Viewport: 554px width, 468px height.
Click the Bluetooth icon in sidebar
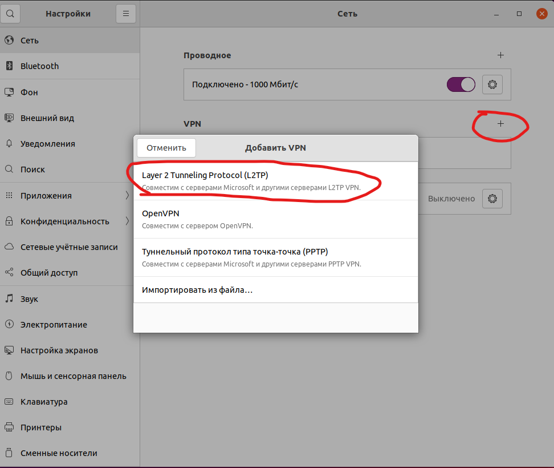(x=9, y=66)
